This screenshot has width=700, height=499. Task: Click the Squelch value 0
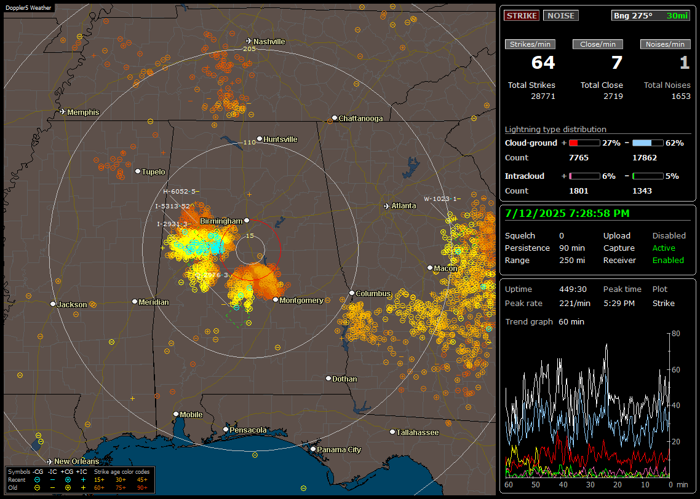click(562, 235)
